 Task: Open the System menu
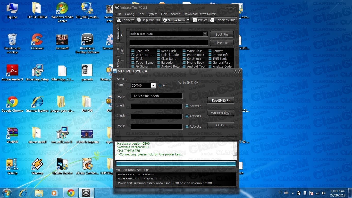[x=153, y=14]
